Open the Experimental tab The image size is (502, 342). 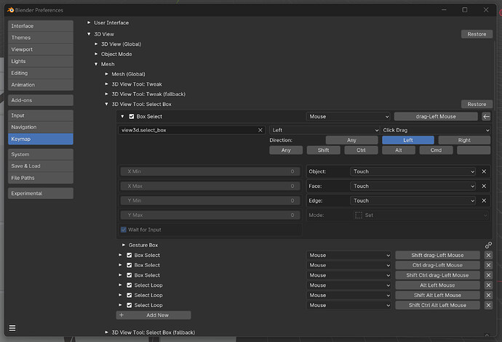click(41, 193)
